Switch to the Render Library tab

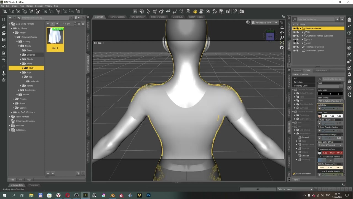coord(117,17)
